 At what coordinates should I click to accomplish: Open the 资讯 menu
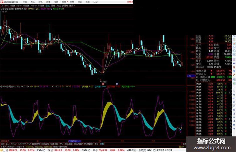(40, 2)
